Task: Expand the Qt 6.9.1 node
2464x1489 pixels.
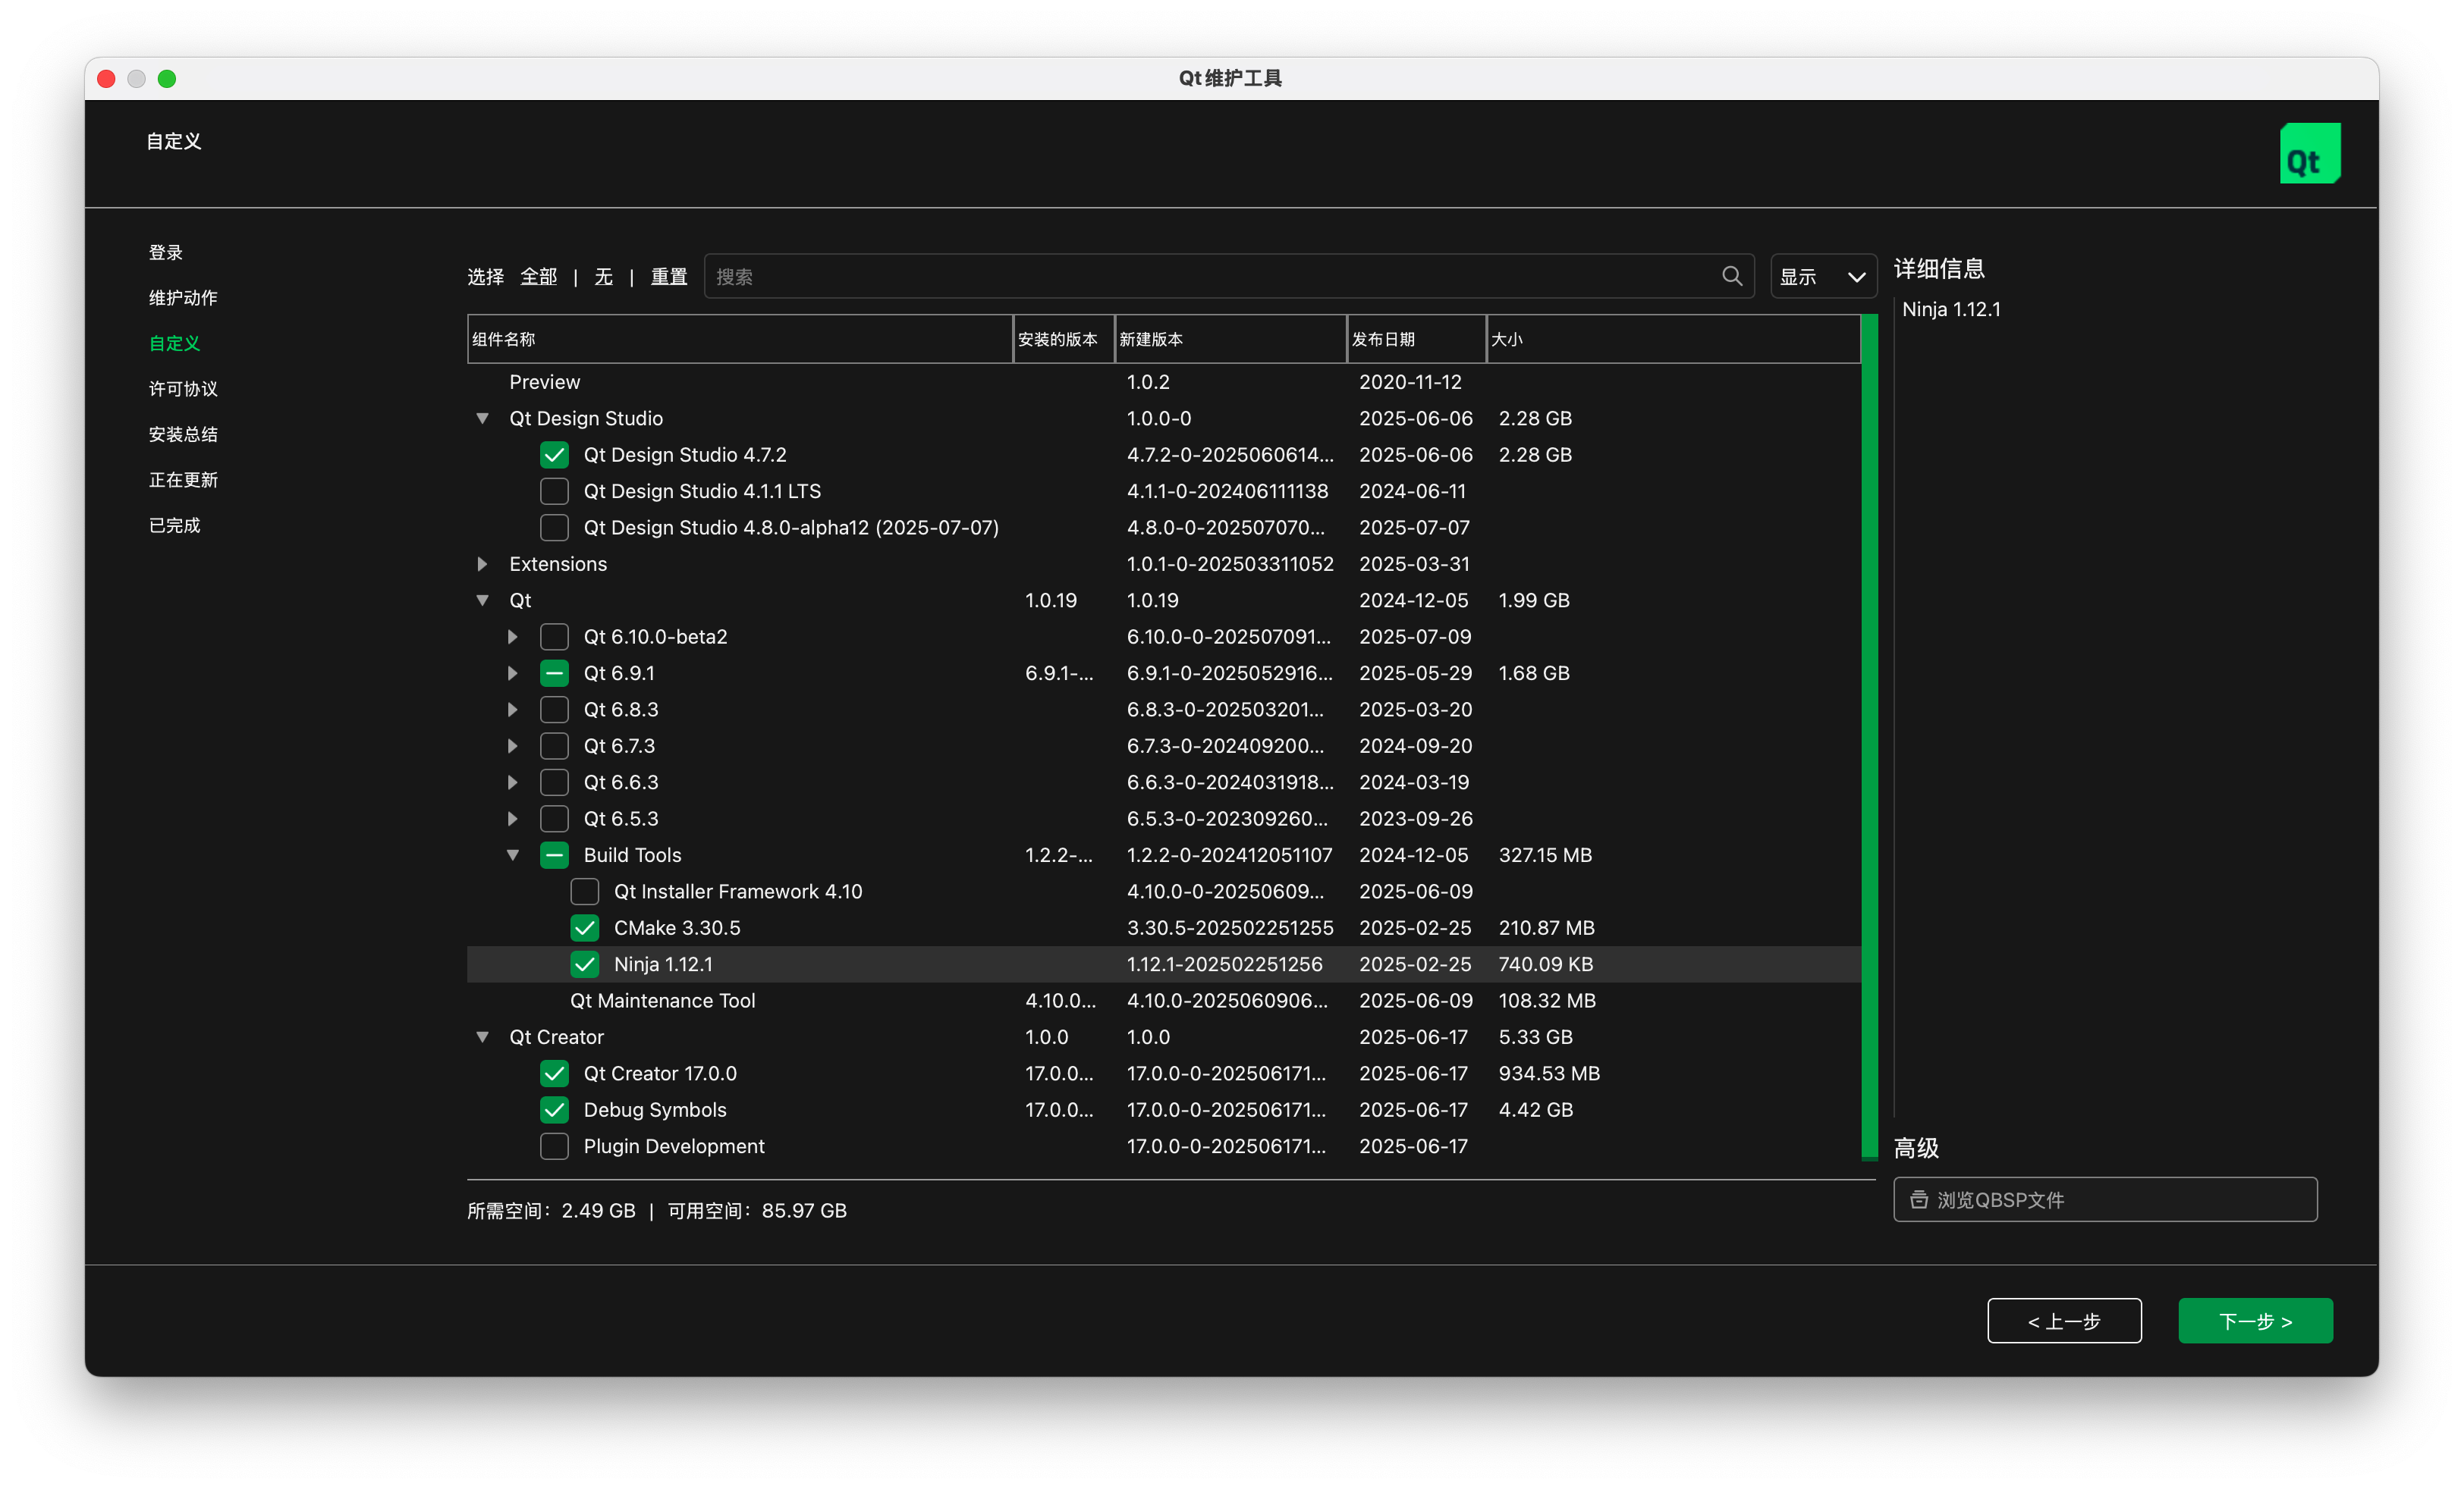Action: [x=512, y=672]
